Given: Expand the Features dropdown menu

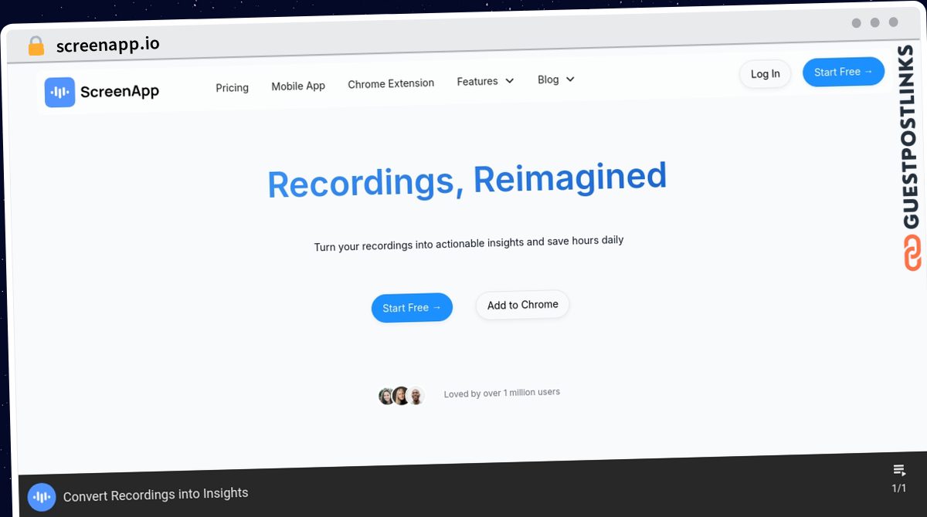Looking at the screenshot, I should [x=485, y=81].
